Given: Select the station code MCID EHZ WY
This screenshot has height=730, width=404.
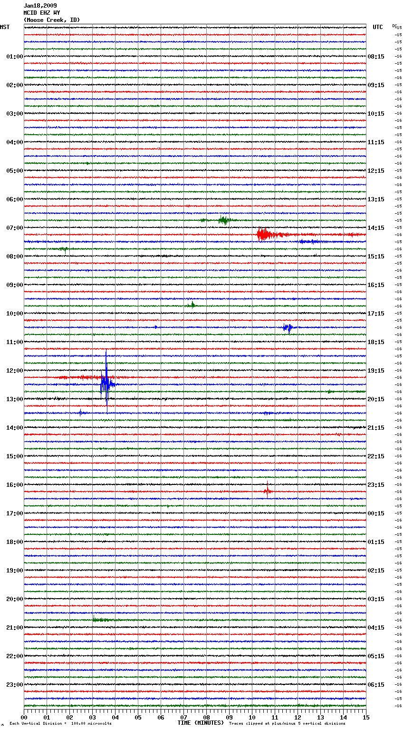Looking at the screenshot, I should (x=42, y=13).
